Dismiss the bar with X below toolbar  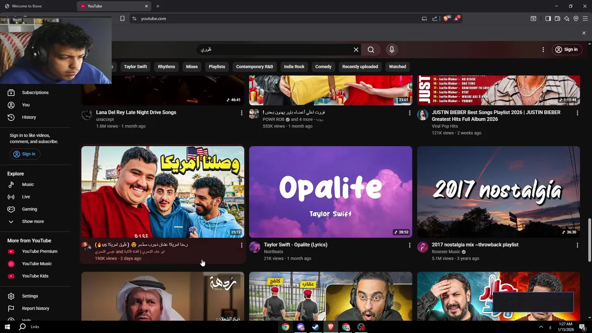pos(584,33)
